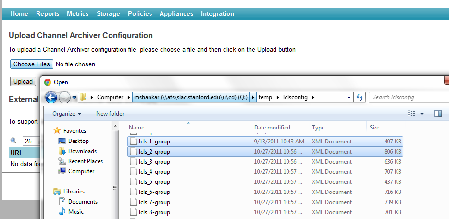This screenshot has height=219, width=449.
Task: Select the lcls_3-group file
Action: pyautogui.click(x=154, y=162)
